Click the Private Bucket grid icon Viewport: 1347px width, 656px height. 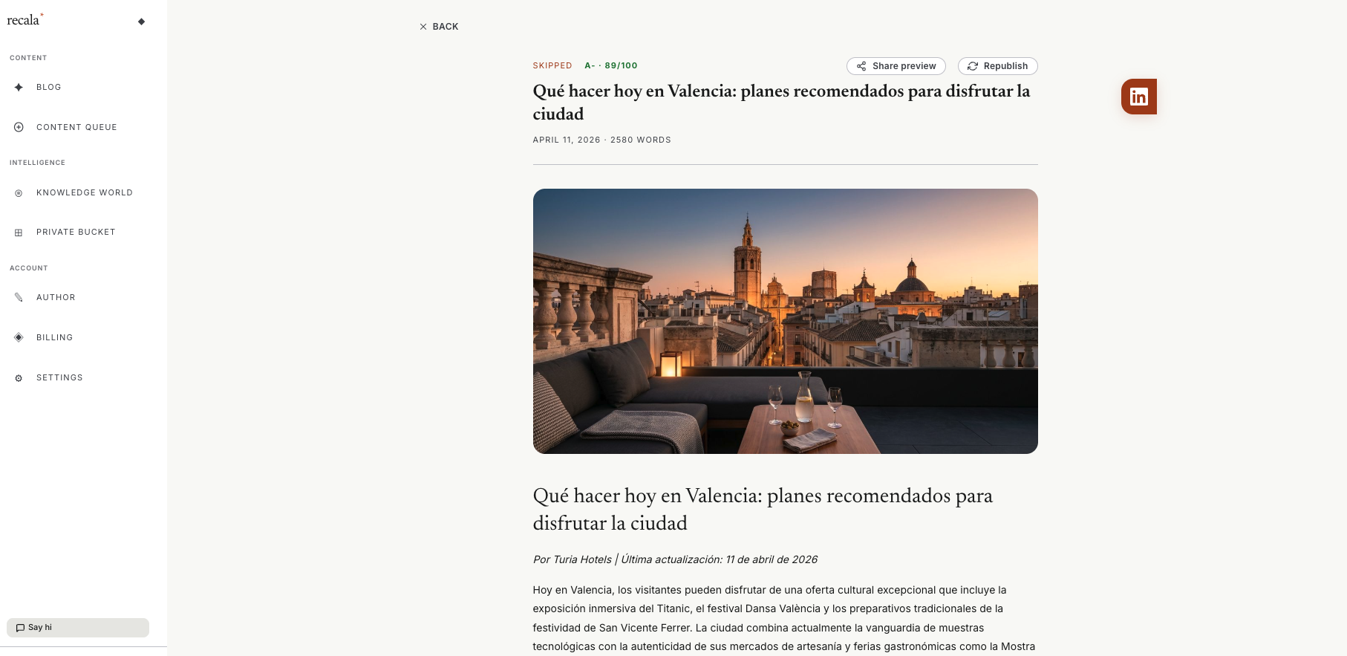tap(19, 233)
